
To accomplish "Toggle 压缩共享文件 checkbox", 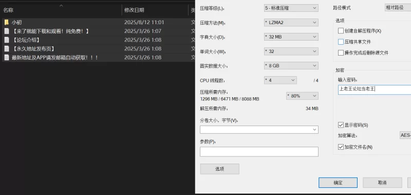I will pyautogui.click(x=341, y=42).
